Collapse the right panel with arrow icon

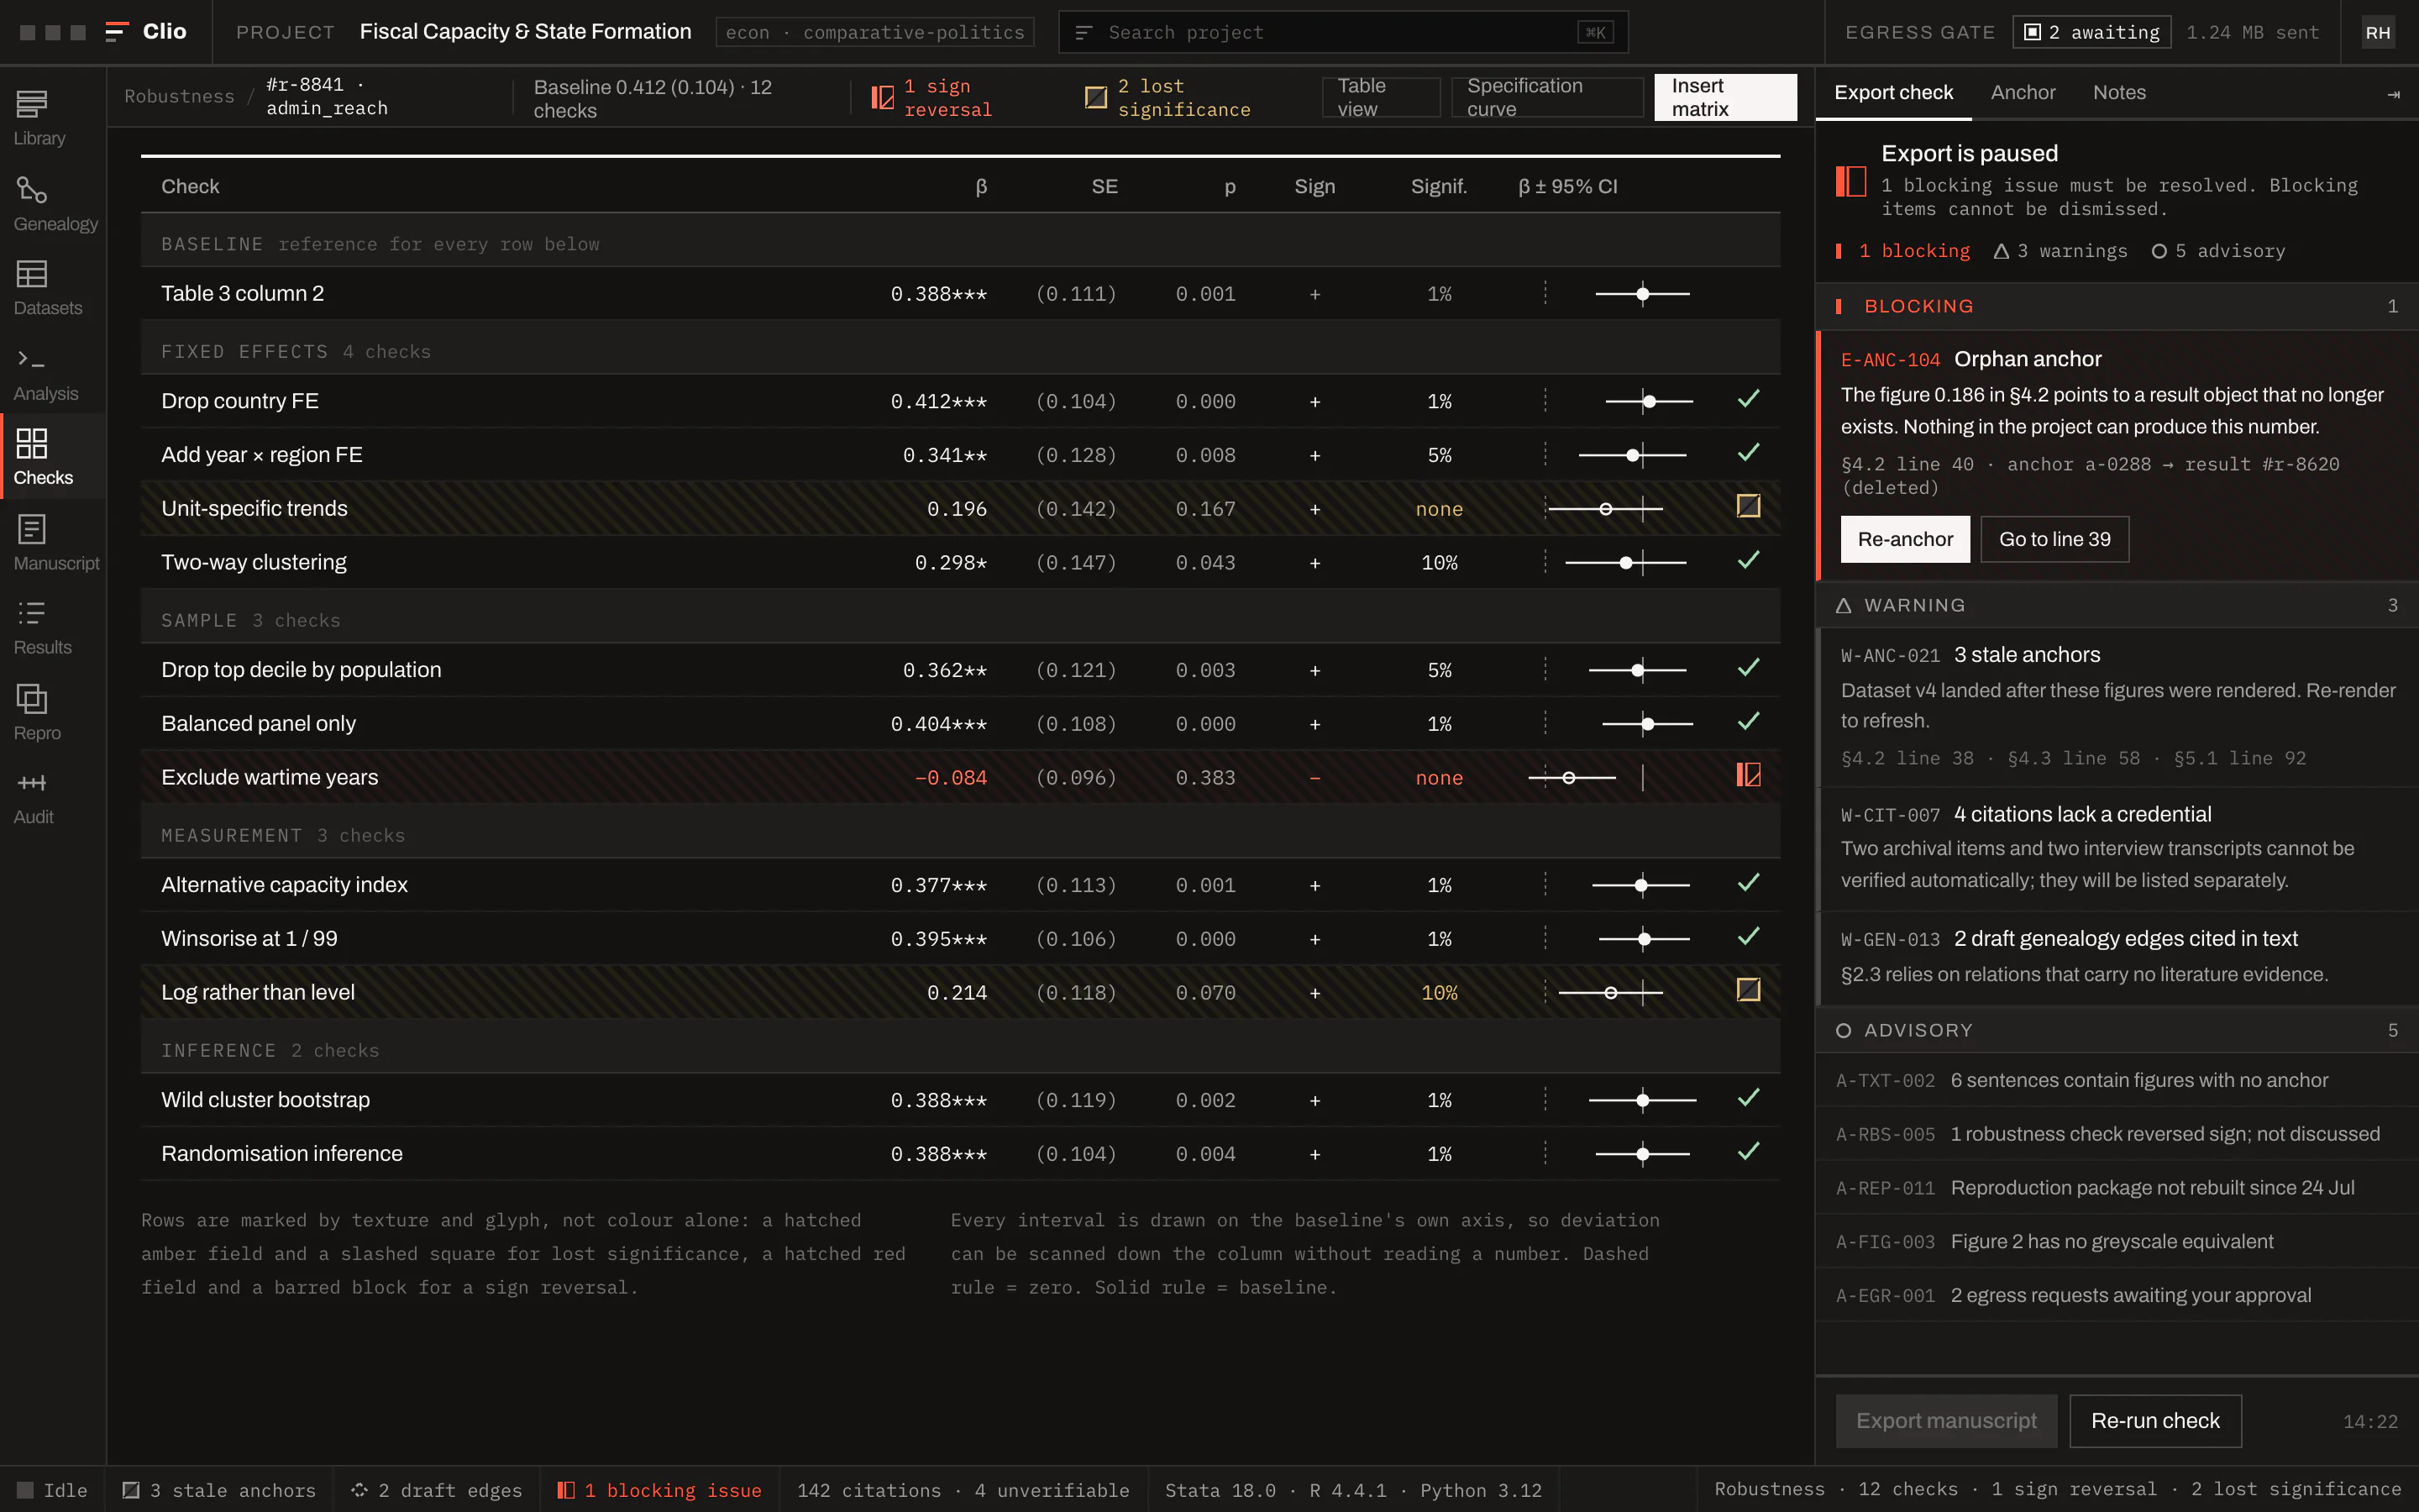click(x=2393, y=94)
